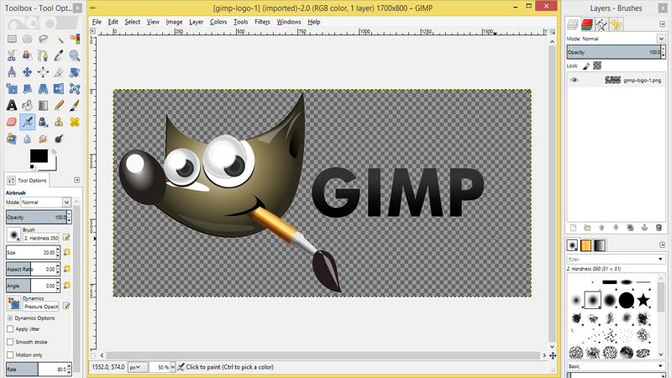672x378 pixels.
Task: Open the Tool Options tab configuration menu arrow
Action: coord(77,180)
